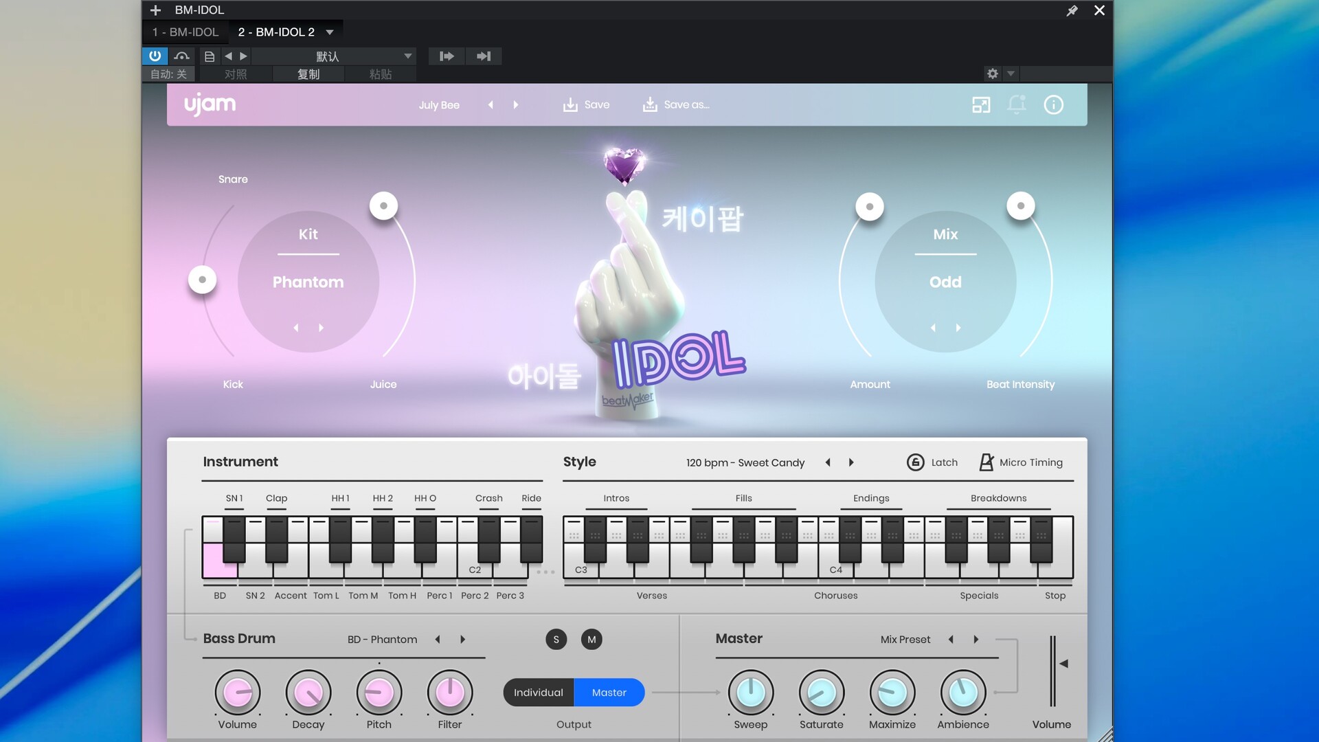This screenshot has width=1319, height=742.
Task: Set output to Individual
Action: [539, 693]
